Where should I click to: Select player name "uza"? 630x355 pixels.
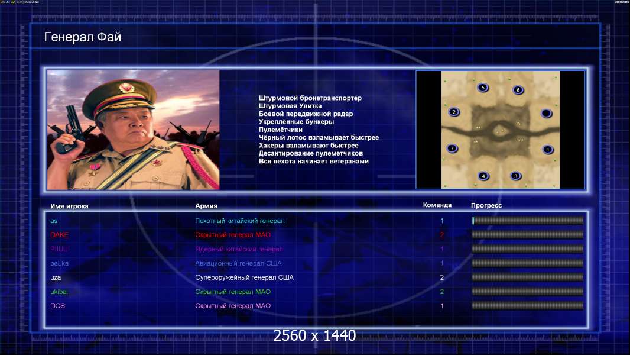[56, 277]
